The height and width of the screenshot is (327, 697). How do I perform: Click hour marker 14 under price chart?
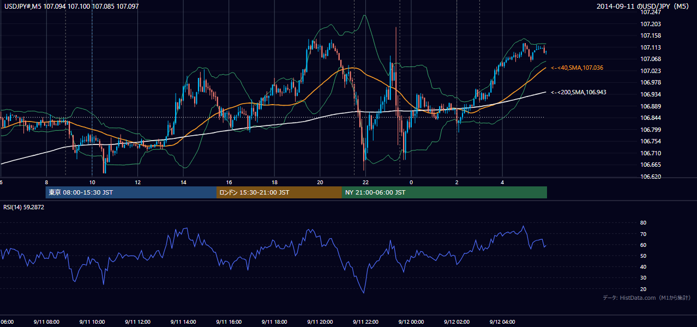(183, 182)
